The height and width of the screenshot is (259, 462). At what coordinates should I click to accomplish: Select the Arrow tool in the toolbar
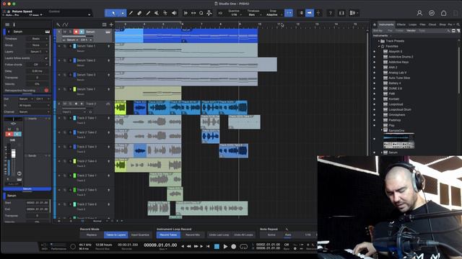click(113, 13)
